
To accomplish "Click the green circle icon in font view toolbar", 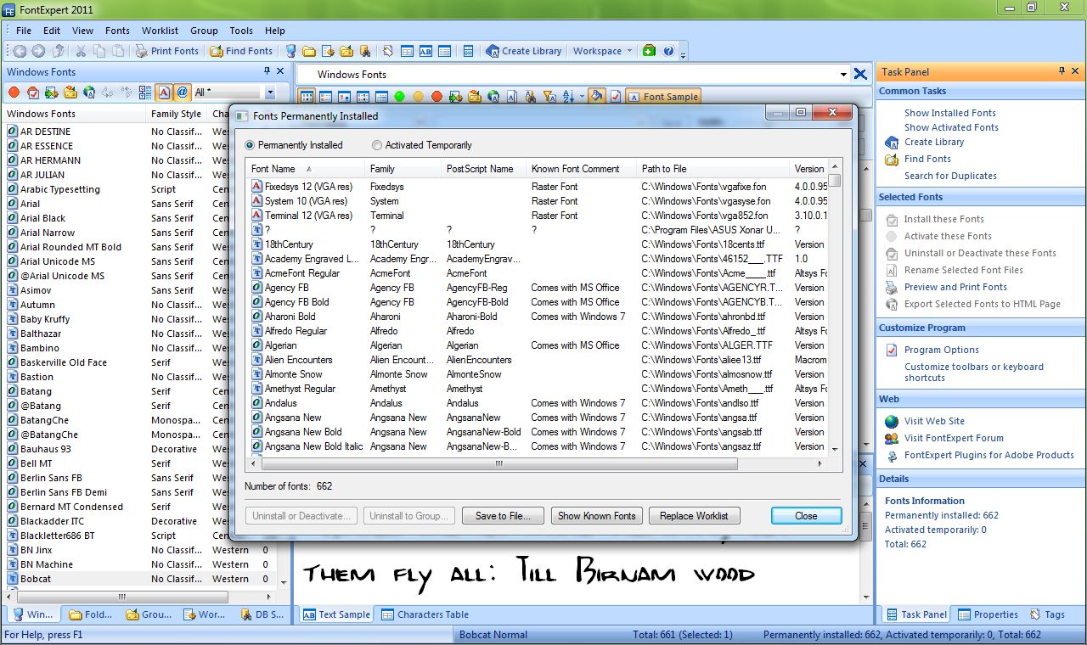I will 400,97.
